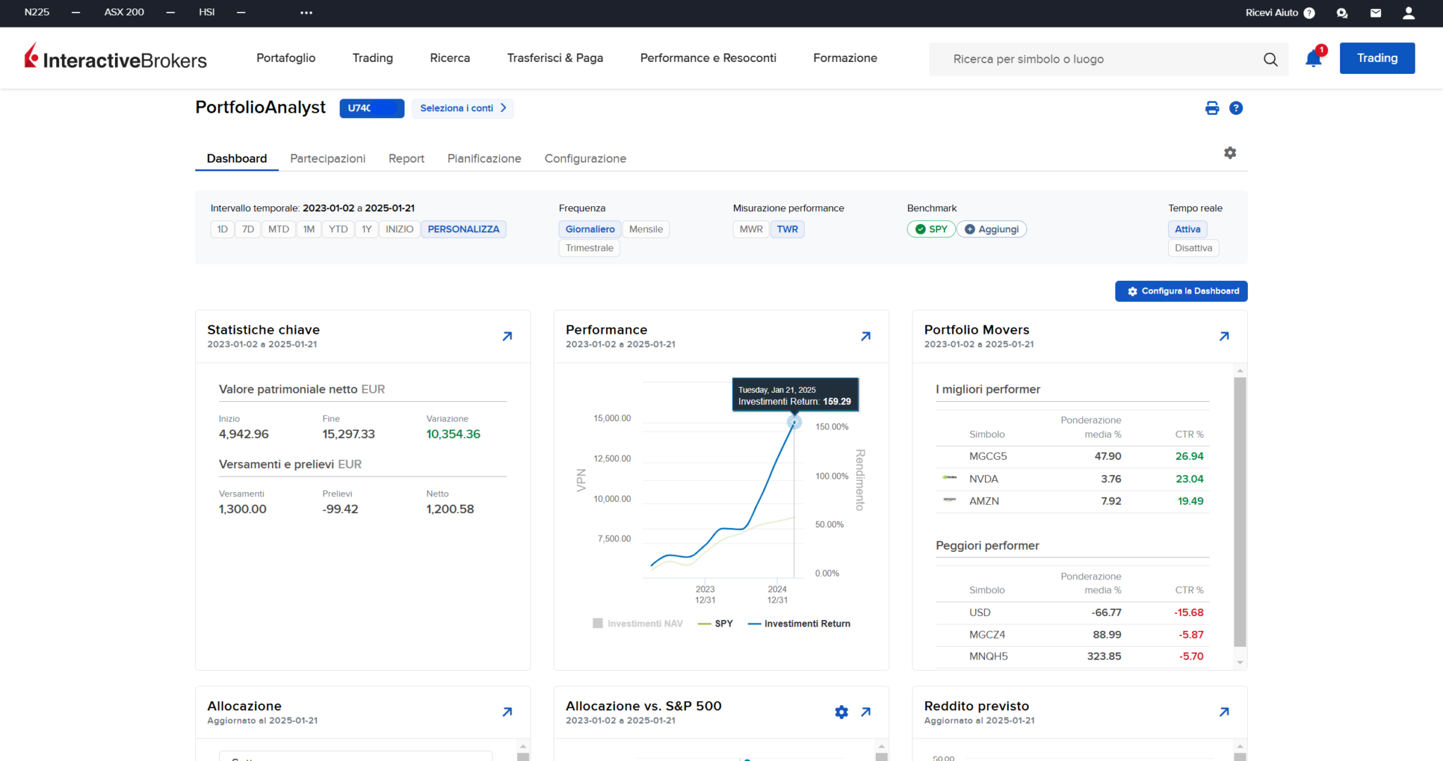1443x761 pixels.
Task: Expand the Performance widget via its arrow icon
Action: pos(865,336)
